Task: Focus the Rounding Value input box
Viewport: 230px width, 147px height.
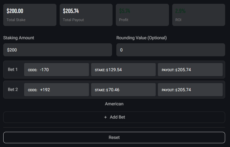Action: (171, 50)
